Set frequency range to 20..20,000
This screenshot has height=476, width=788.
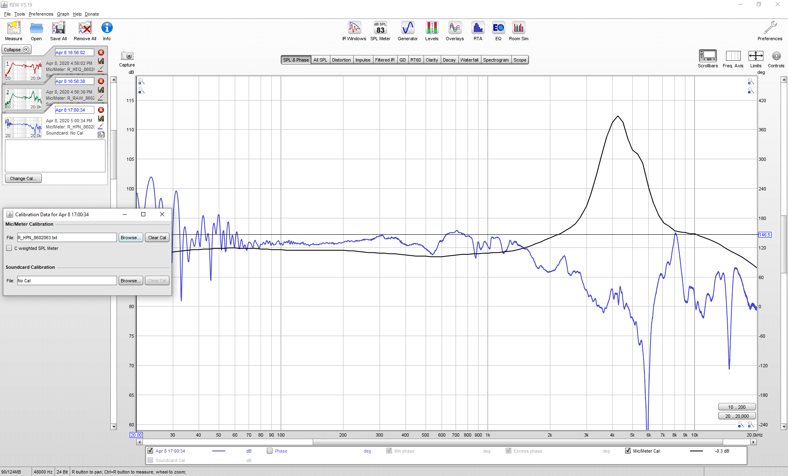tap(737, 416)
